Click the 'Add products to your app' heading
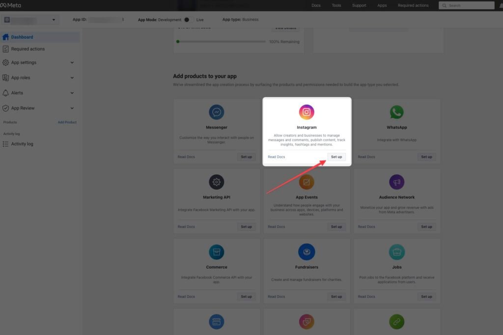The height and width of the screenshot is (335, 503). (205, 76)
